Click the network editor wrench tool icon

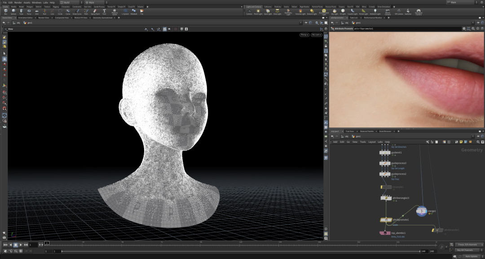pos(428,142)
